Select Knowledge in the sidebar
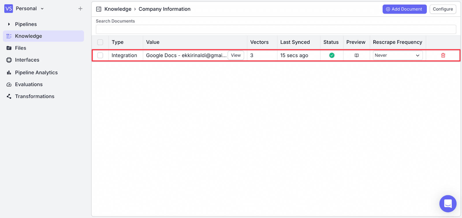462x218 pixels. (43, 36)
